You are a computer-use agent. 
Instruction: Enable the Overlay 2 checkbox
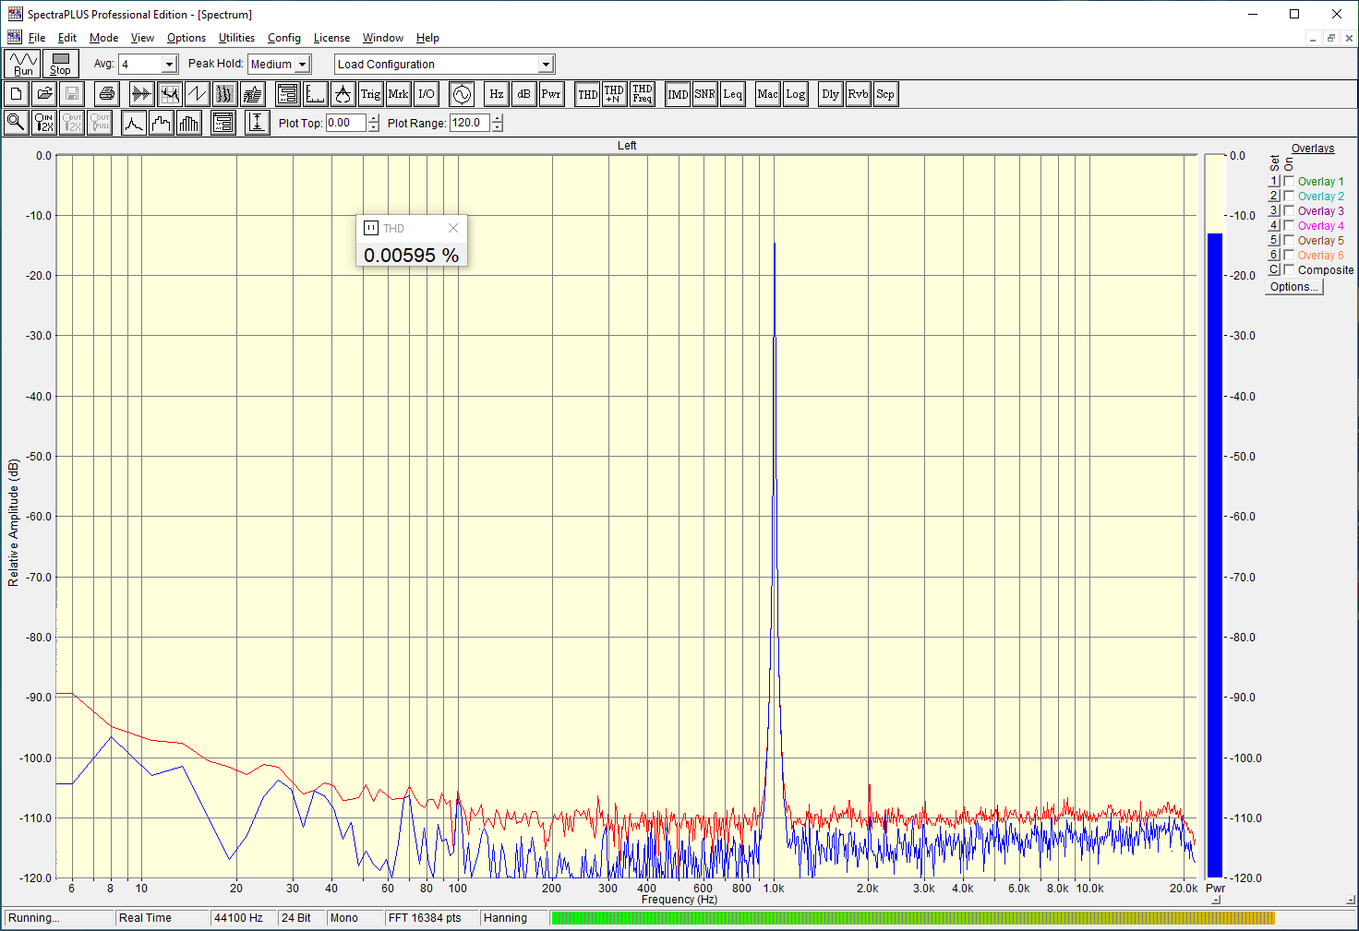click(1289, 197)
